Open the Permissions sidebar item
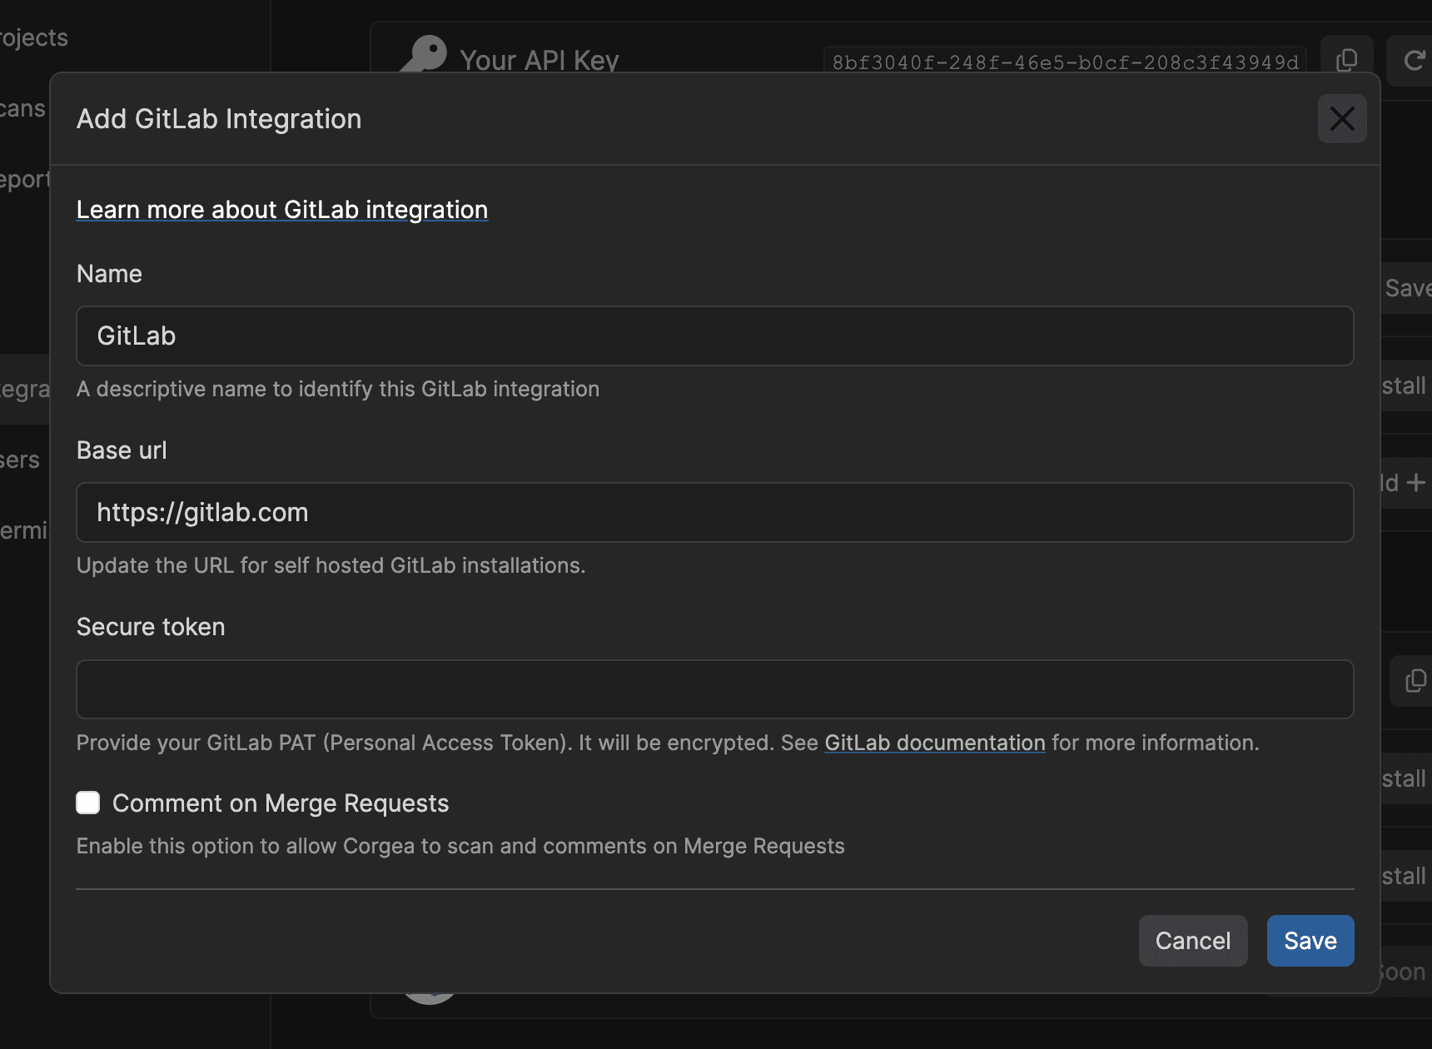This screenshot has height=1049, width=1432. (x=25, y=531)
